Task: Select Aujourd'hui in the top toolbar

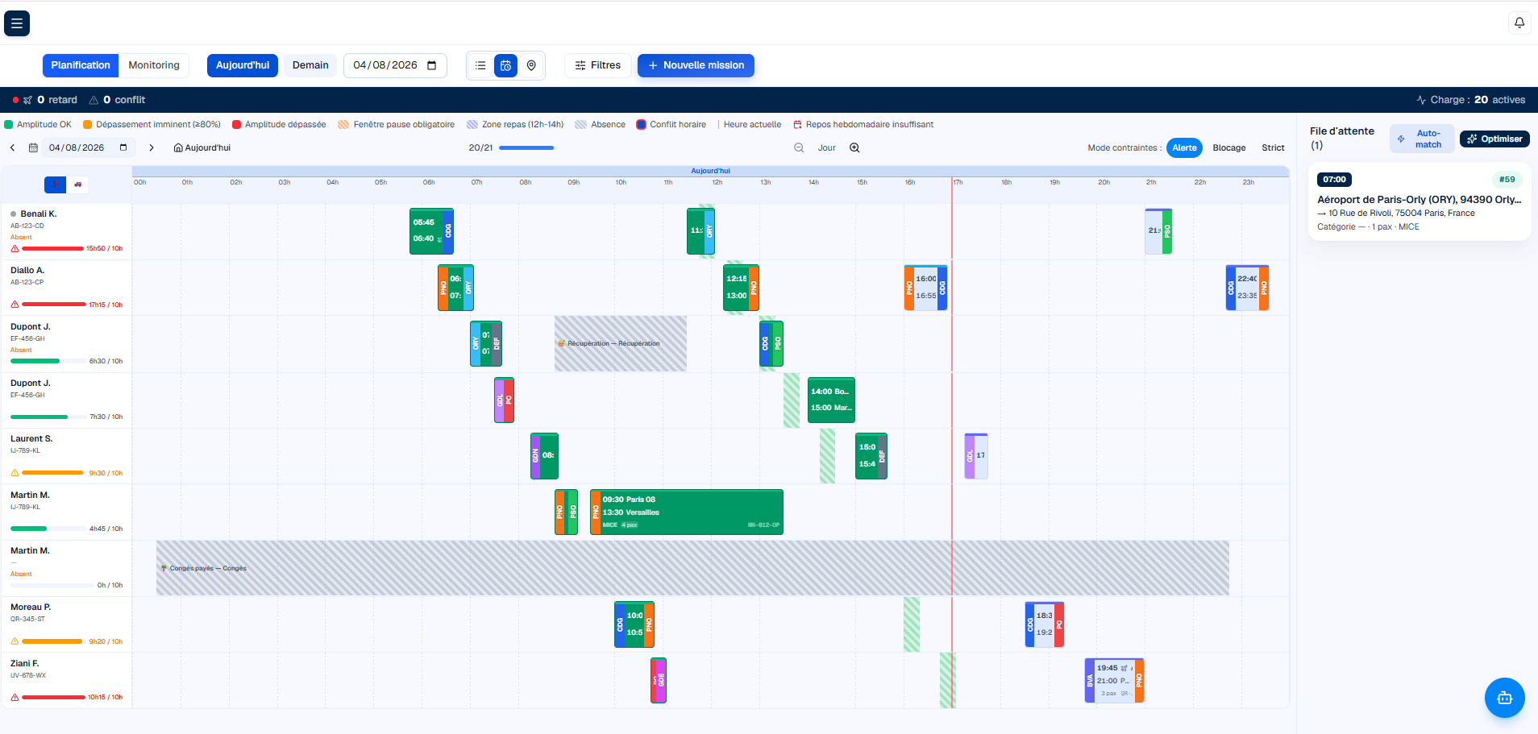Action: pos(243,65)
